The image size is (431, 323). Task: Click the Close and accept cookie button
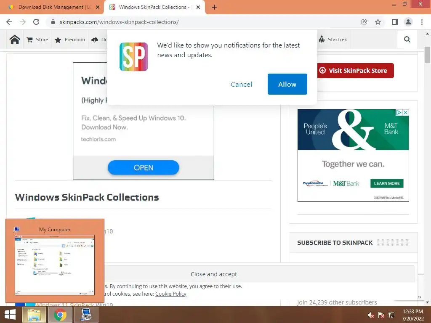point(213,274)
